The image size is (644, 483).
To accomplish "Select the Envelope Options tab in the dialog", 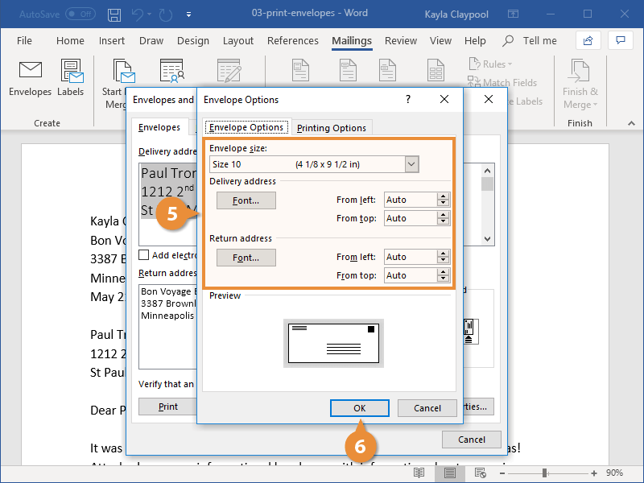I will tap(246, 127).
